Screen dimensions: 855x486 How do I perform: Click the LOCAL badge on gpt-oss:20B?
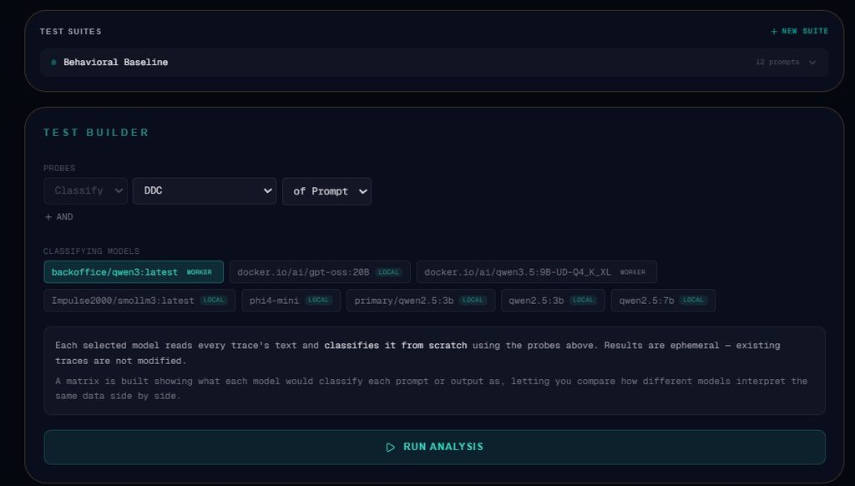pyautogui.click(x=389, y=272)
